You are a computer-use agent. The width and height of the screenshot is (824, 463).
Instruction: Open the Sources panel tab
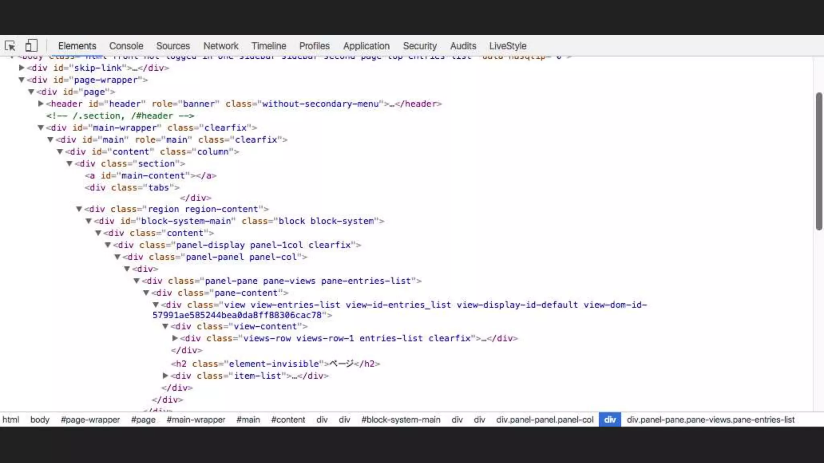click(x=173, y=46)
